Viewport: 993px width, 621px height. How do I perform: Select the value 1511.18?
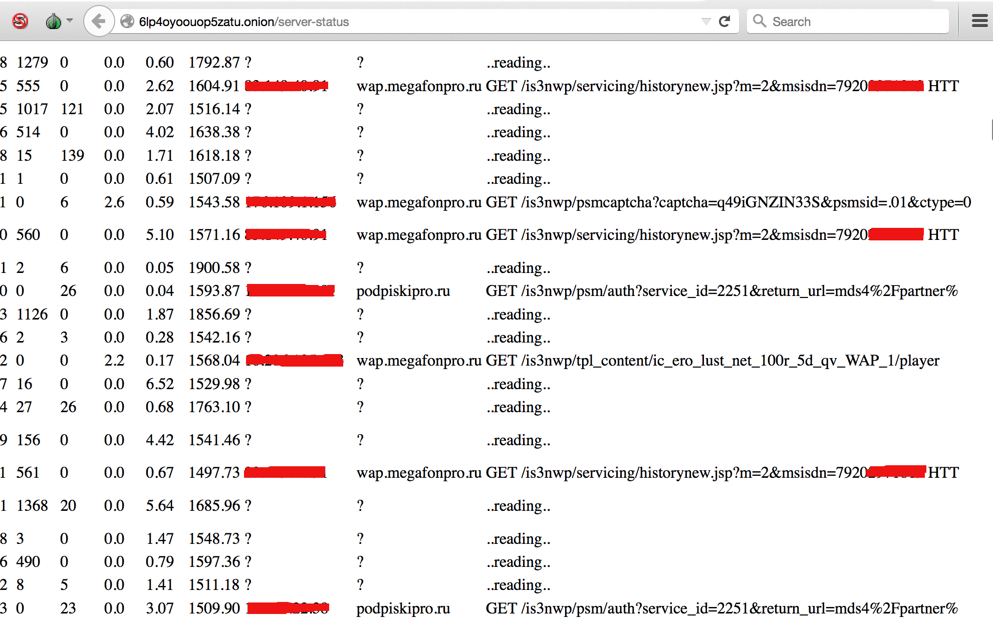pyautogui.click(x=214, y=585)
